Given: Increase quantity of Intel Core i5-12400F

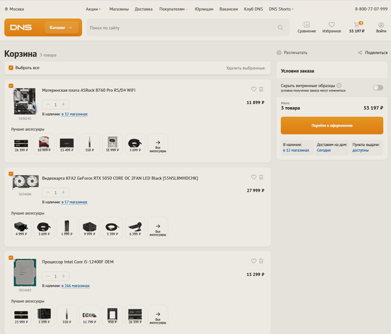Looking at the screenshot, I should click(x=63, y=276).
